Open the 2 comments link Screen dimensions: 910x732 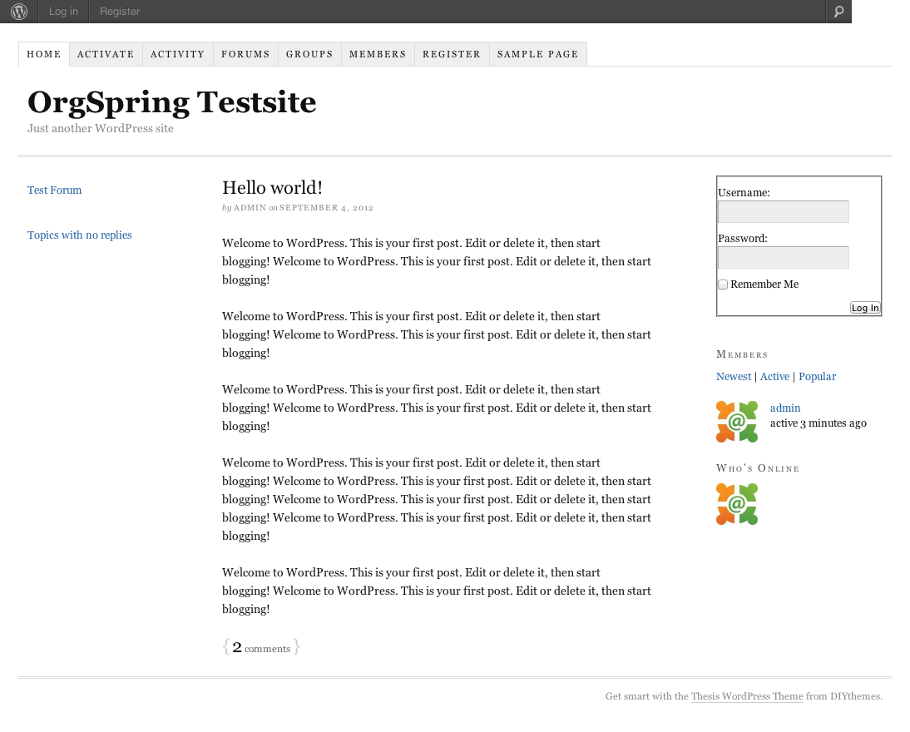[261, 647]
